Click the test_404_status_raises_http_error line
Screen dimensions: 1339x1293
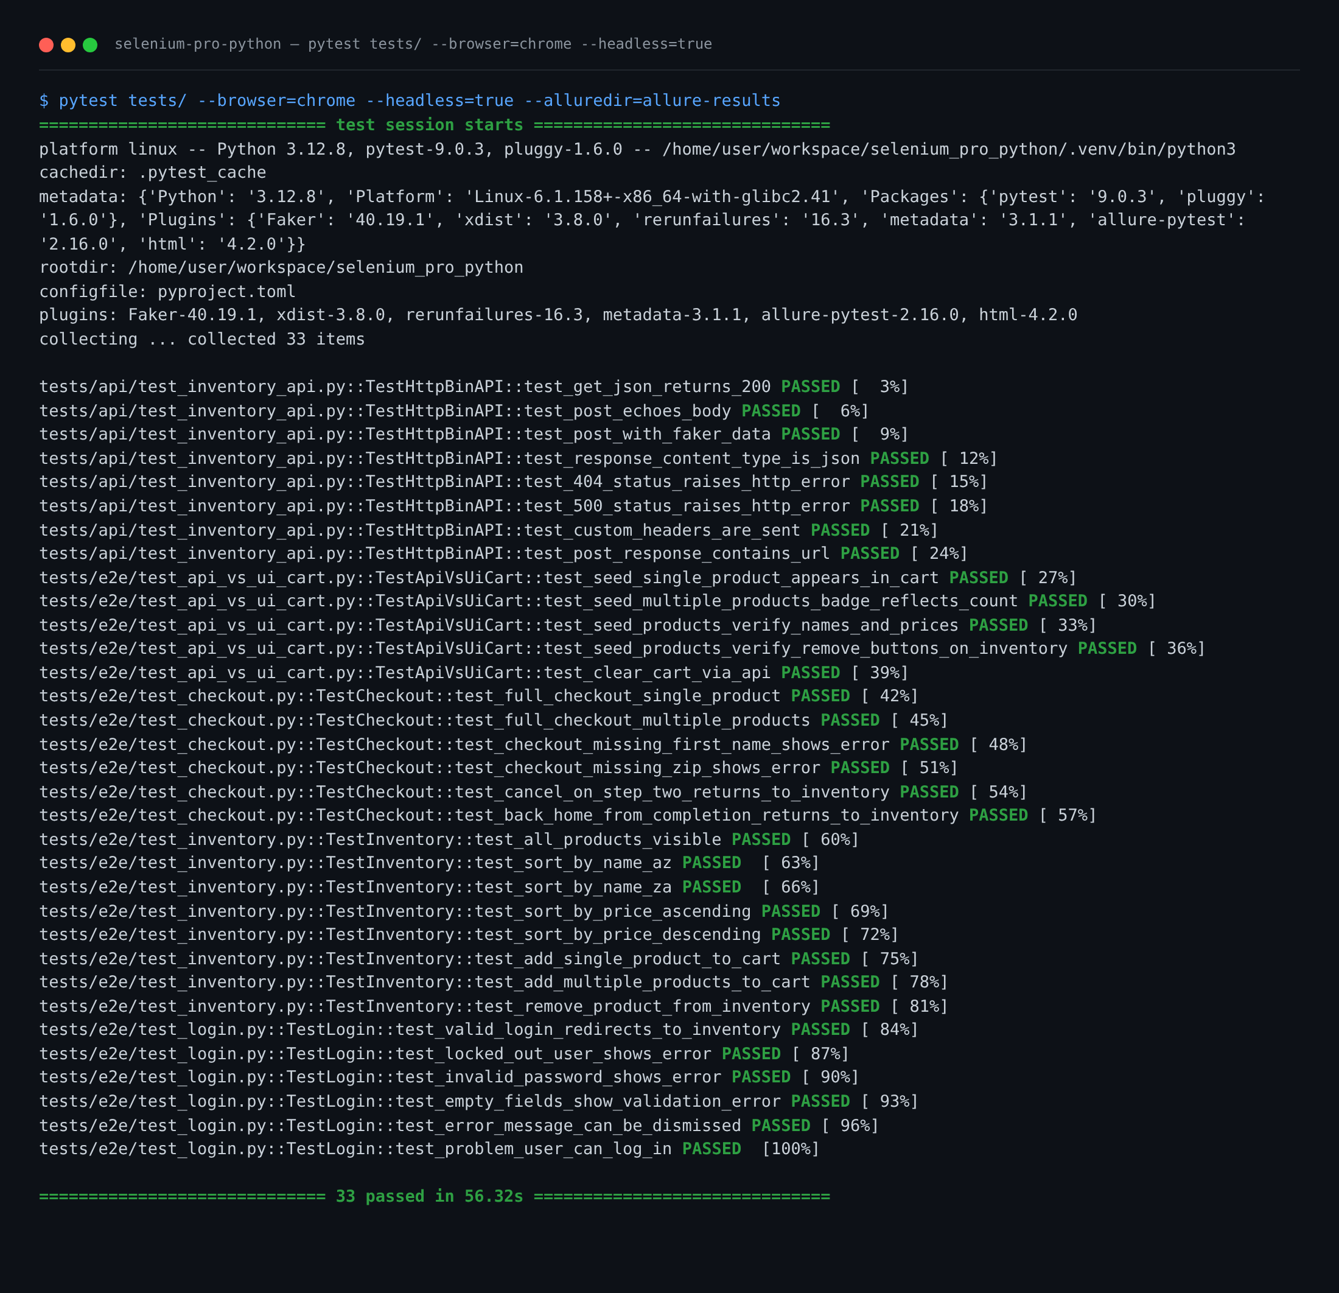pos(514,482)
